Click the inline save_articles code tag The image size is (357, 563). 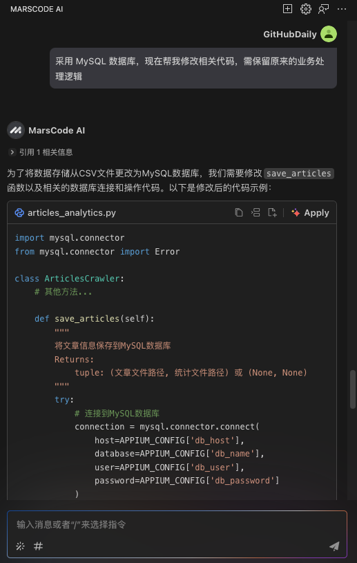pos(299,174)
